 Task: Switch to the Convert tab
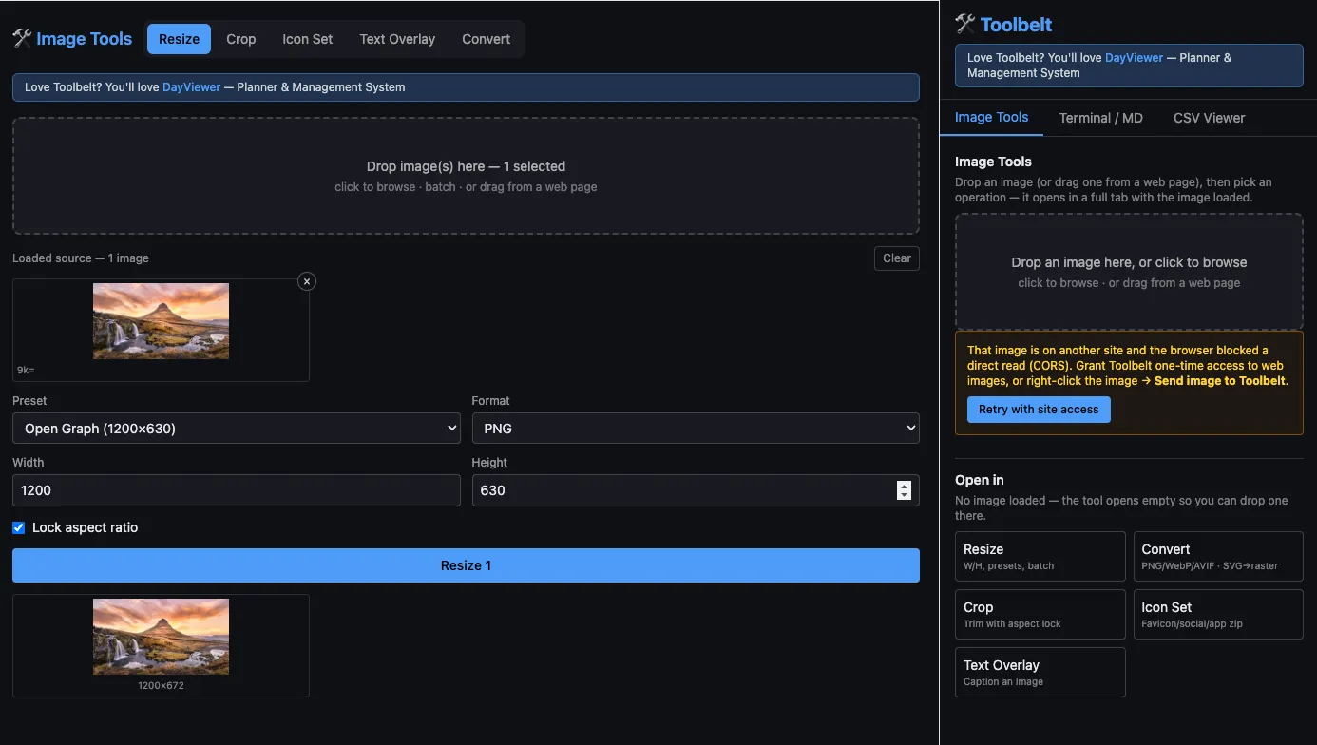[x=487, y=39]
